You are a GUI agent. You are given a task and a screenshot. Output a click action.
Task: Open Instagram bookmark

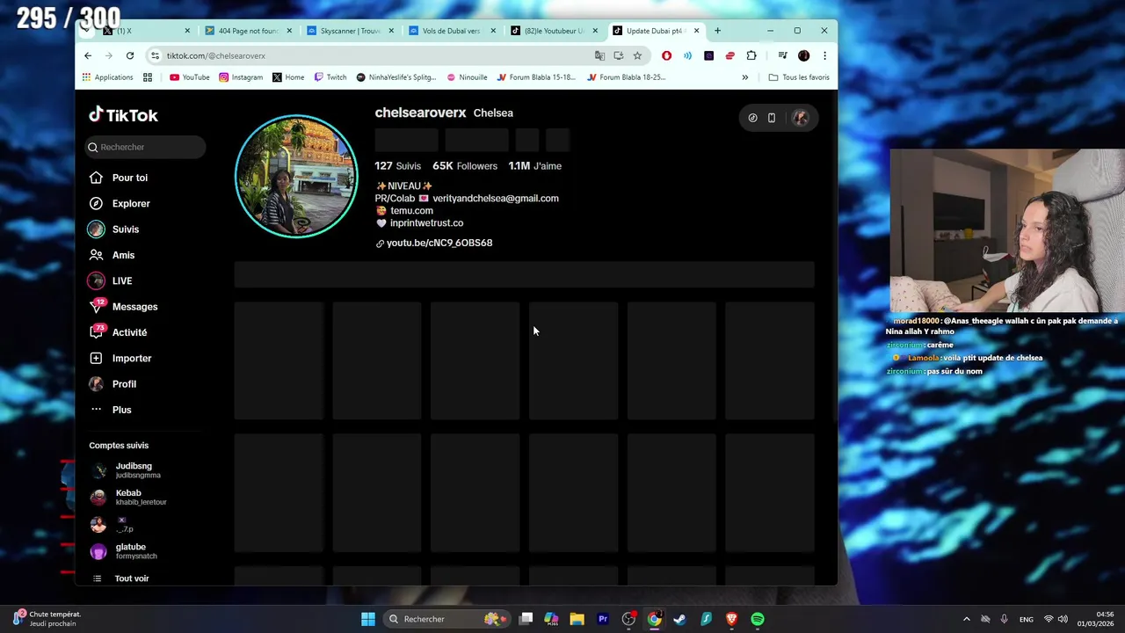(241, 77)
